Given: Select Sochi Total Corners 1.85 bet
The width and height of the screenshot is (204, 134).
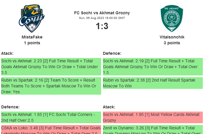Looking at the screenshot, I should point(51,117).
